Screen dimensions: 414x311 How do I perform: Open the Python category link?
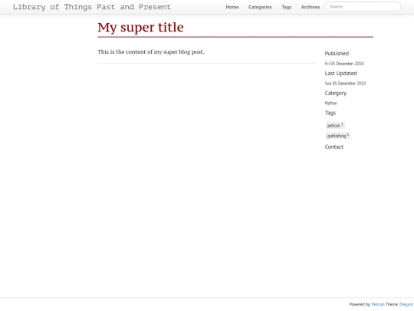pos(331,103)
